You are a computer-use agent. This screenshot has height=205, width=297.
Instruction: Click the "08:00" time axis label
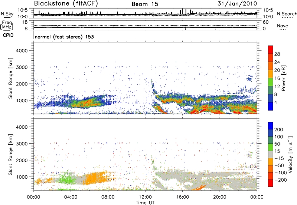(108, 197)
